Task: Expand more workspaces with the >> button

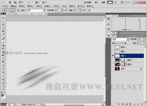Action: tap(116, 3)
